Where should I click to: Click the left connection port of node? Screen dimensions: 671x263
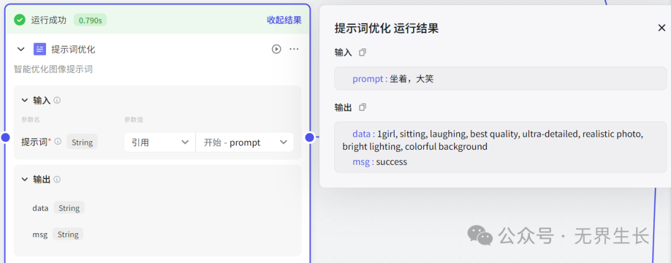(x=5, y=137)
